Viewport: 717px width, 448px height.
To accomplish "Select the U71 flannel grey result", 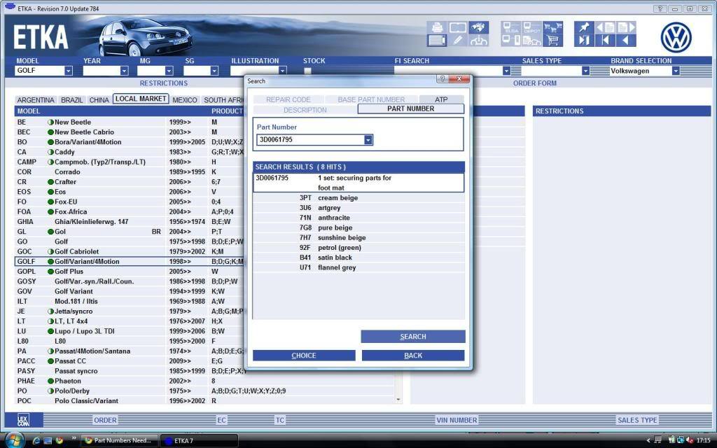I will coord(358,267).
